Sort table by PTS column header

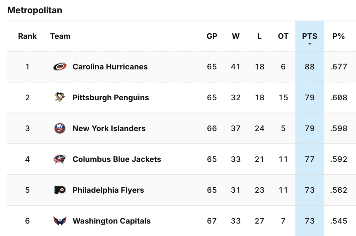310,36
